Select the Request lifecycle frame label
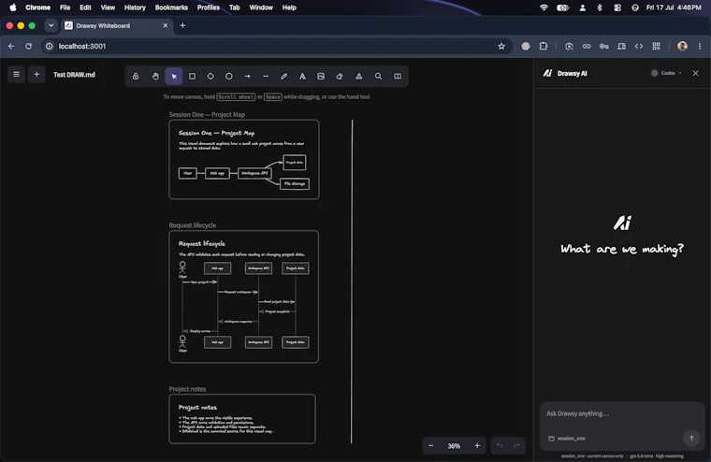The width and height of the screenshot is (711, 462). click(x=193, y=225)
